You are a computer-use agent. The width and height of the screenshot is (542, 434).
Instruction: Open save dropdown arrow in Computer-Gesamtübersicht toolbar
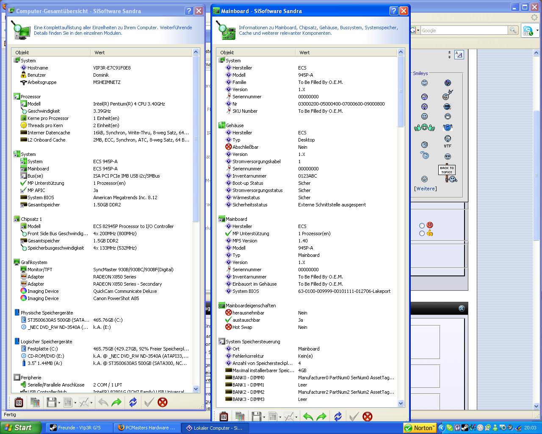coord(59,403)
